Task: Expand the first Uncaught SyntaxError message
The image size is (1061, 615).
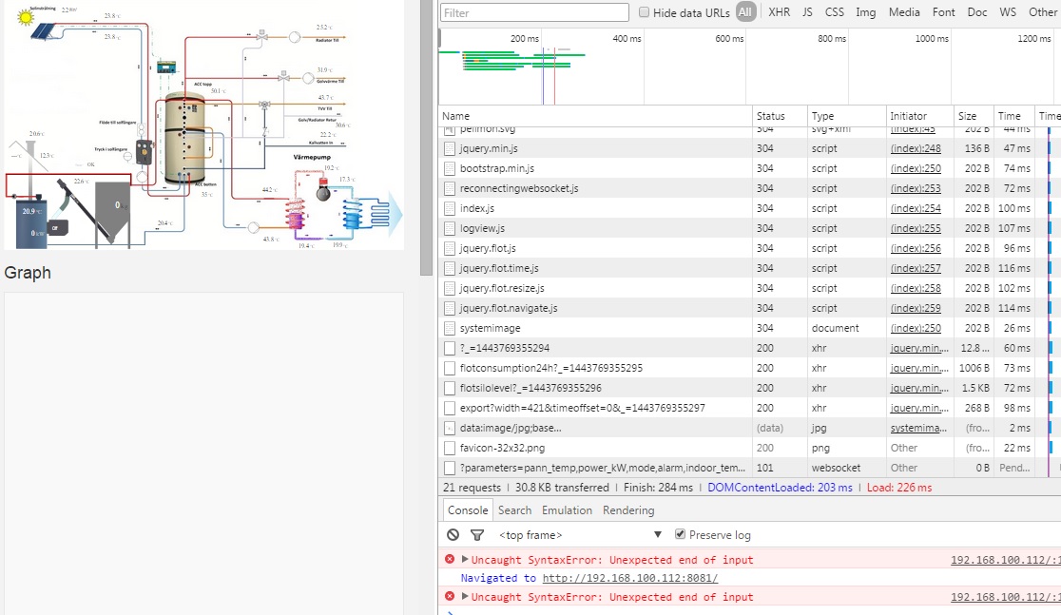Action: 465,560
